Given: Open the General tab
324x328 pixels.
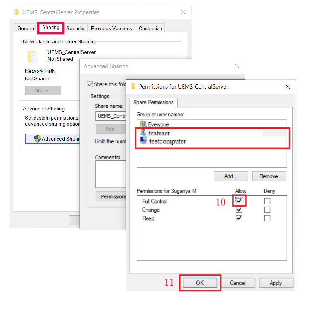Looking at the screenshot, I should click(26, 28).
